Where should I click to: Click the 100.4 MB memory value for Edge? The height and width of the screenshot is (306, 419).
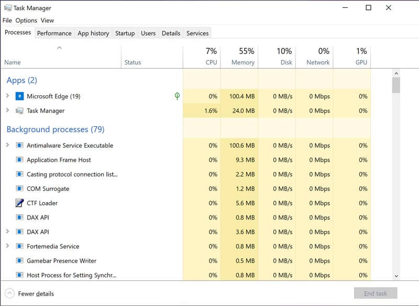pos(242,96)
